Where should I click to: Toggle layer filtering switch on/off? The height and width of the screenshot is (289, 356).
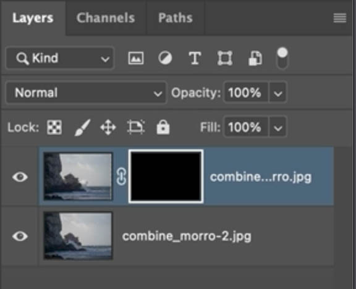pyautogui.click(x=282, y=58)
